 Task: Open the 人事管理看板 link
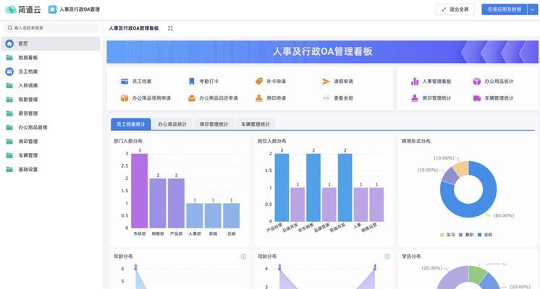436,82
